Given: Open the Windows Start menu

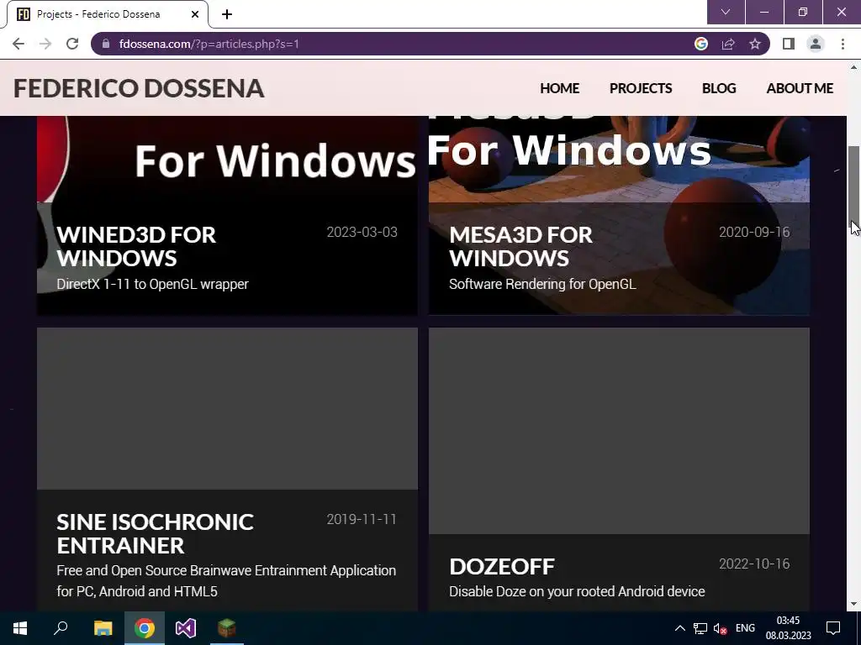Looking at the screenshot, I should point(20,628).
